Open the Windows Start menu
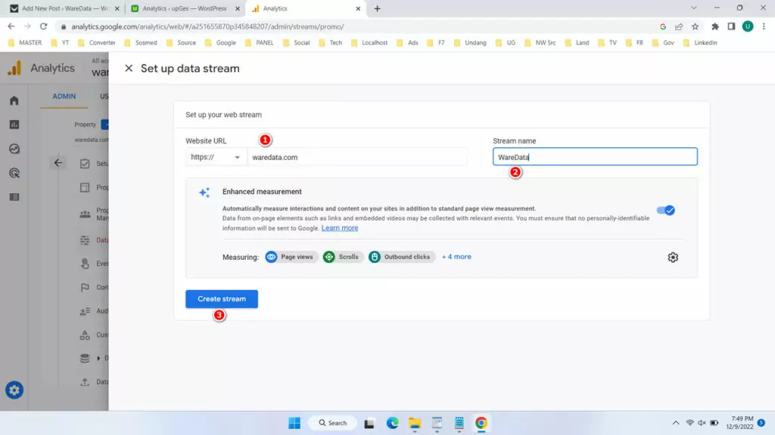This screenshot has width=775, height=435. pos(294,423)
